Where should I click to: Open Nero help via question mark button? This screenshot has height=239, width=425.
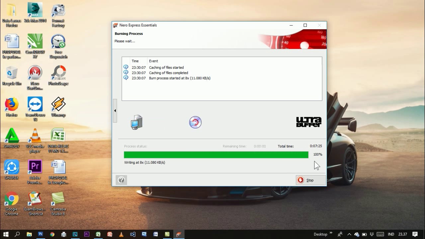pos(121,180)
